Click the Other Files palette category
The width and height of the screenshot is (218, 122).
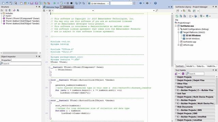click(195, 84)
